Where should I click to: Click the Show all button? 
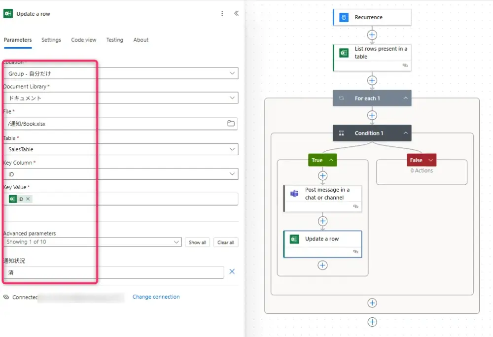tap(197, 242)
